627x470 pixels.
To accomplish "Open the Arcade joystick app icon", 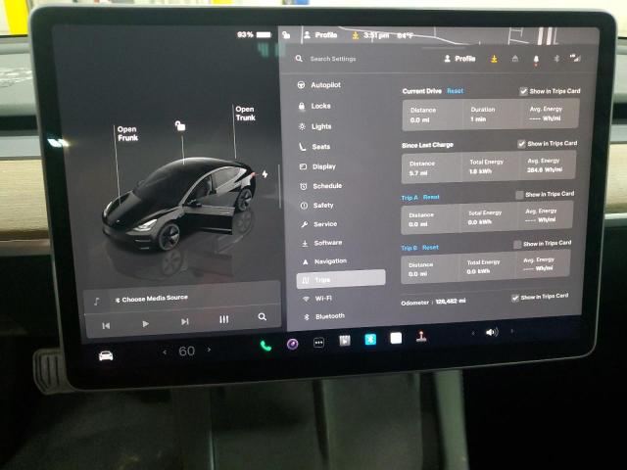I will 421,337.
